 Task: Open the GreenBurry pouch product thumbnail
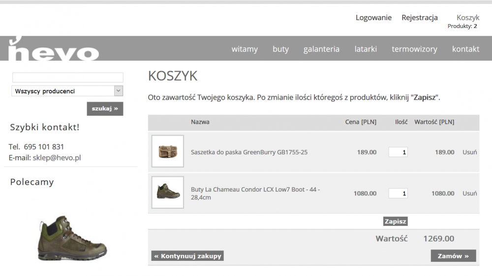pyautogui.click(x=168, y=151)
